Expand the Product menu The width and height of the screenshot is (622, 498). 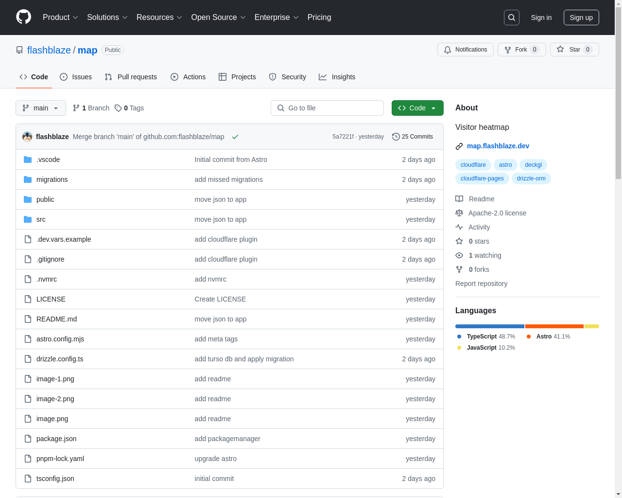pos(60,18)
